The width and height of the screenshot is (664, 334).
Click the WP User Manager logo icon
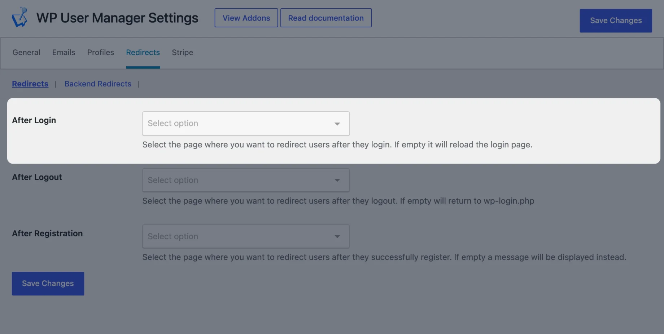(20, 17)
